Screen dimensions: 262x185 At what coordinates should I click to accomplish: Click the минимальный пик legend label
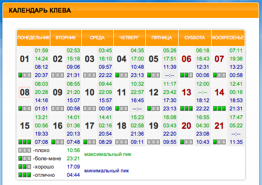coord(107,170)
